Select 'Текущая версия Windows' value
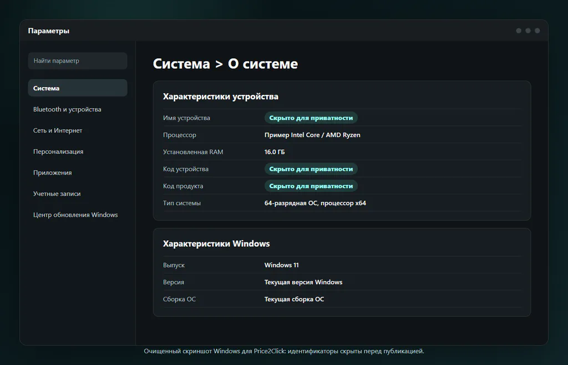 click(303, 282)
